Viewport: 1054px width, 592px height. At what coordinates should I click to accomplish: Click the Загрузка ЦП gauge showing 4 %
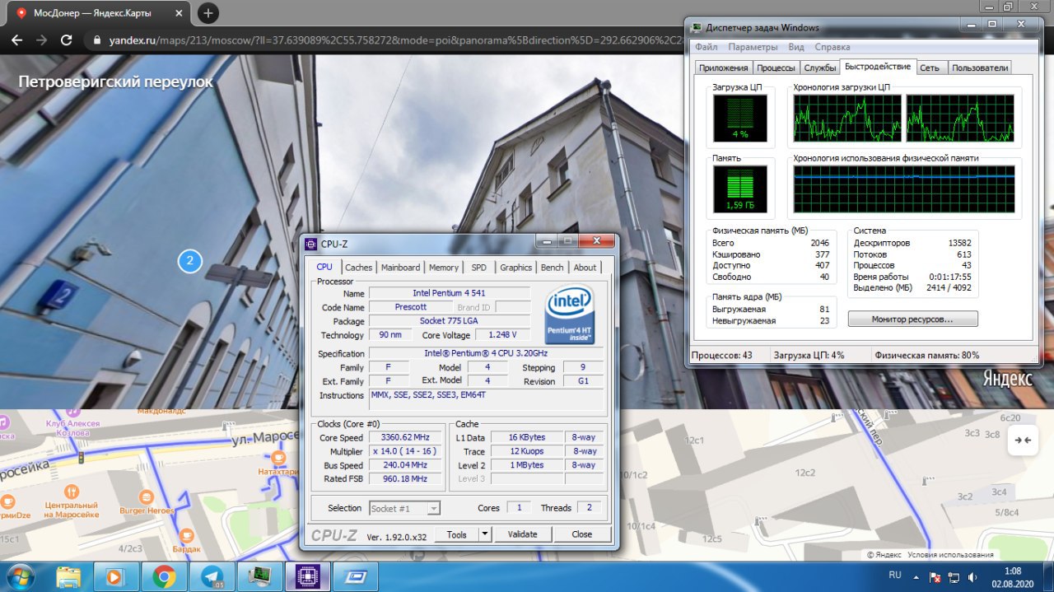point(739,117)
